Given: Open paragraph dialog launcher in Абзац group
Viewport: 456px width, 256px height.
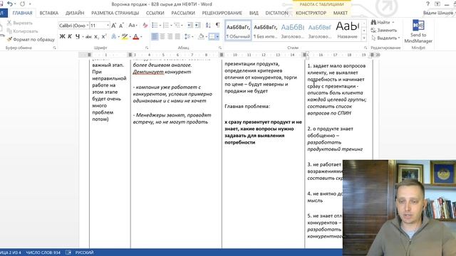Looking at the screenshot, I should pyautogui.click(x=220, y=48).
